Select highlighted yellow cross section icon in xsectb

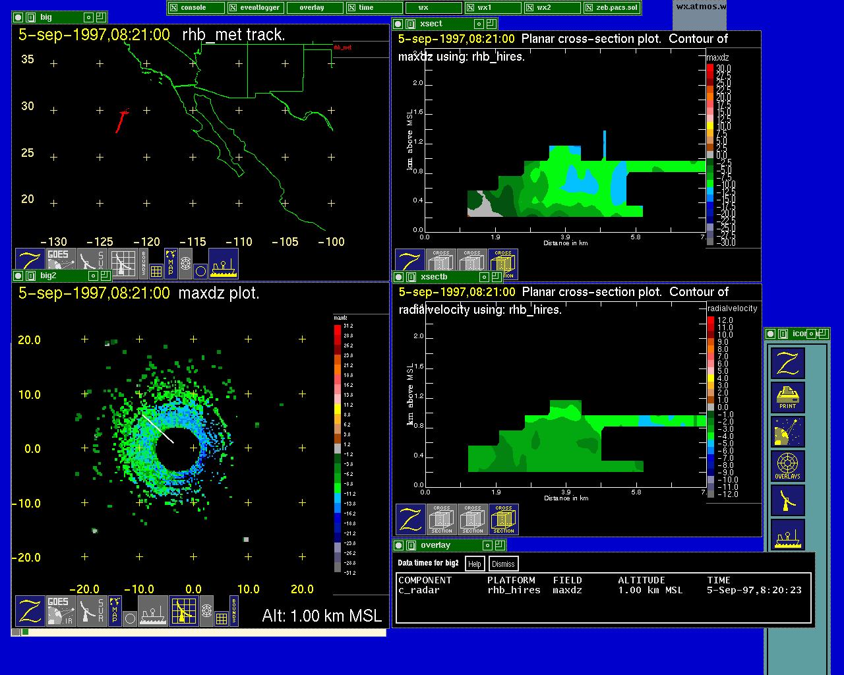pos(503,519)
